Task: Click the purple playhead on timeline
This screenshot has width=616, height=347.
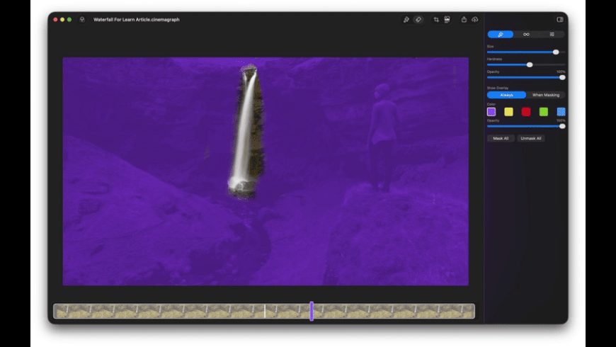Action: pyautogui.click(x=312, y=312)
